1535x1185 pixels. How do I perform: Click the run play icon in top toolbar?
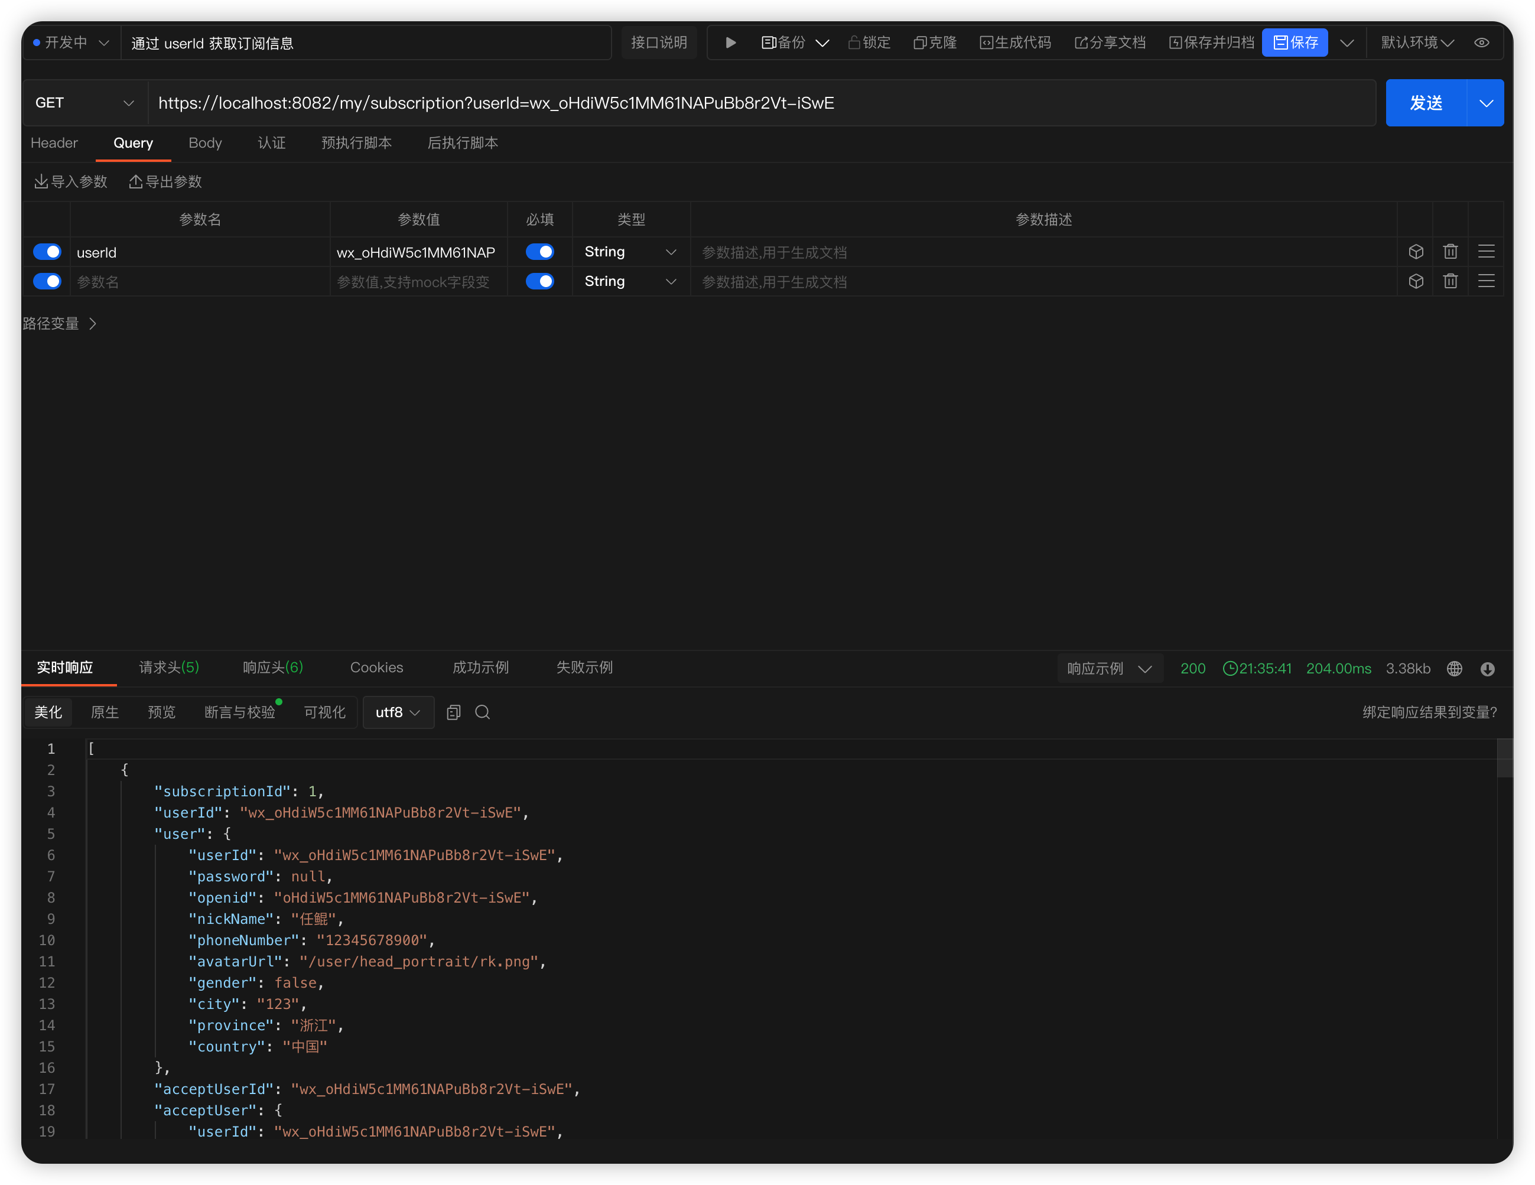[x=730, y=43]
